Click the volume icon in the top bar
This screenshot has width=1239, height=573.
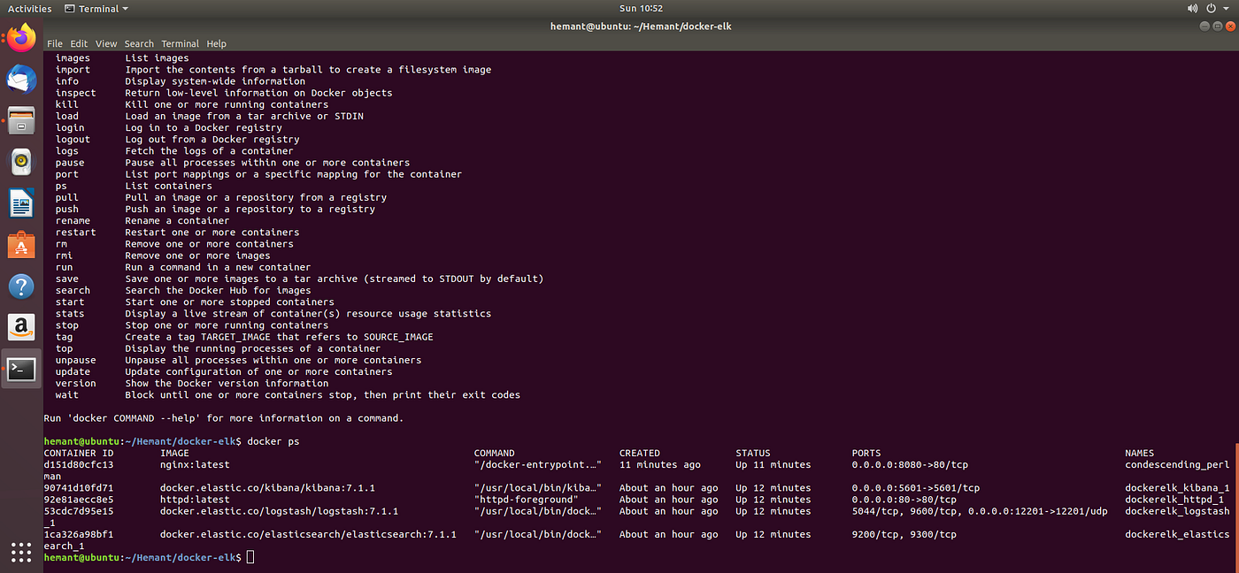coord(1192,8)
